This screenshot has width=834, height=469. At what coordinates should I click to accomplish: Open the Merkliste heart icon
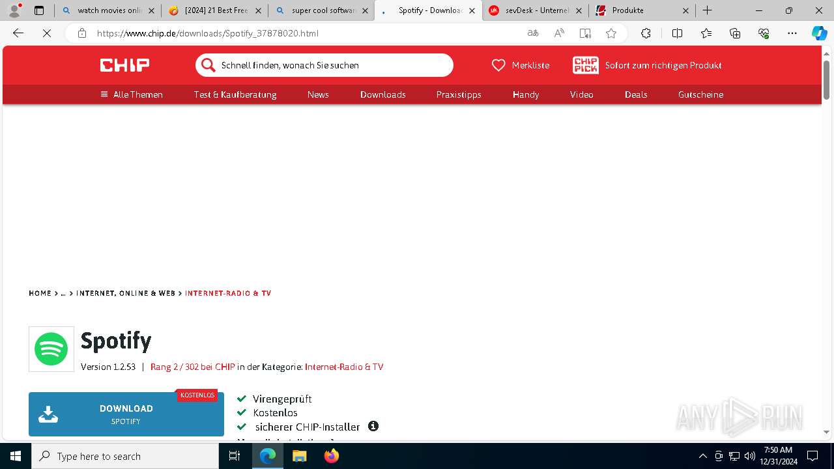point(498,65)
